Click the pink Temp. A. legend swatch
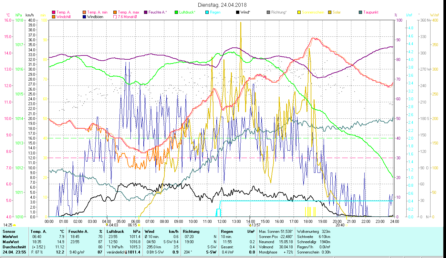The image size is (446, 258). click(x=54, y=13)
